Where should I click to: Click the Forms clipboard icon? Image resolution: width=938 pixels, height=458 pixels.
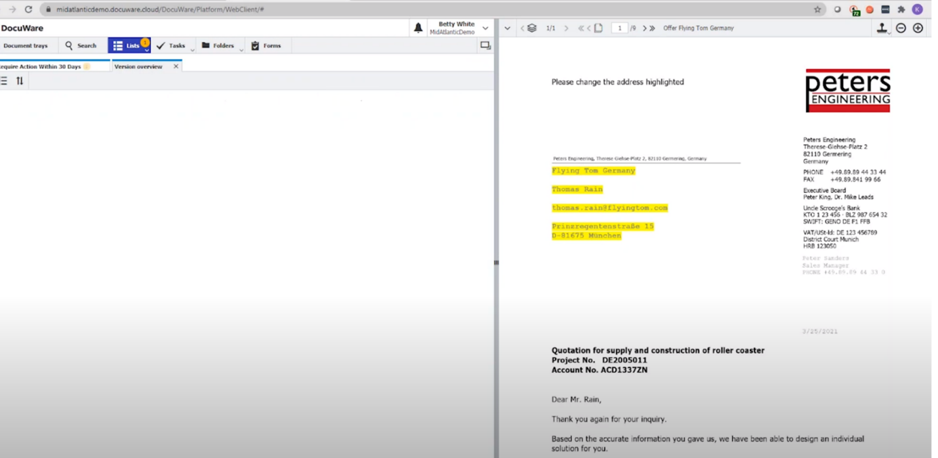255,46
